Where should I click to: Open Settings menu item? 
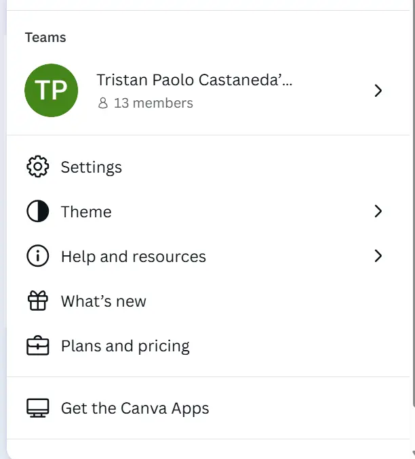(x=208, y=167)
